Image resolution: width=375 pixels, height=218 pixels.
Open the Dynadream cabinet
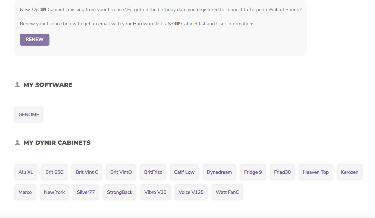(x=219, y=172)
